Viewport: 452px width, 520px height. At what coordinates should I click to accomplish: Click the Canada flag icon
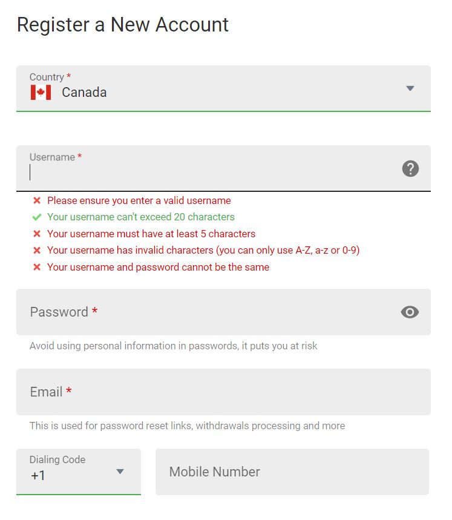tap(41, 92)
